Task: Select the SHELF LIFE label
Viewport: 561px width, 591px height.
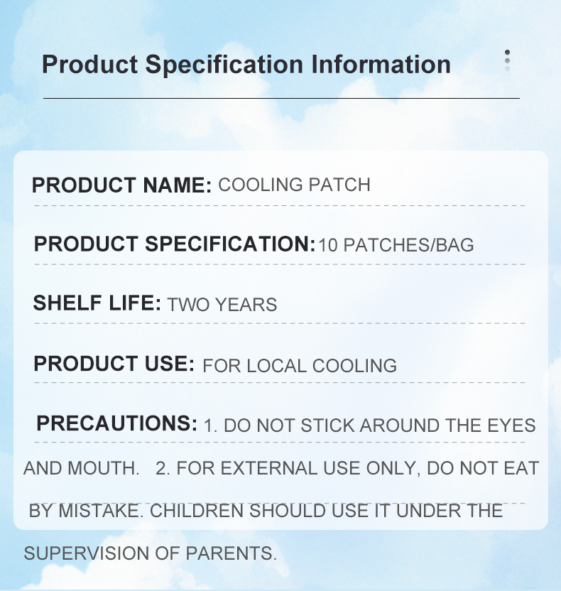Action: (98, 303)
